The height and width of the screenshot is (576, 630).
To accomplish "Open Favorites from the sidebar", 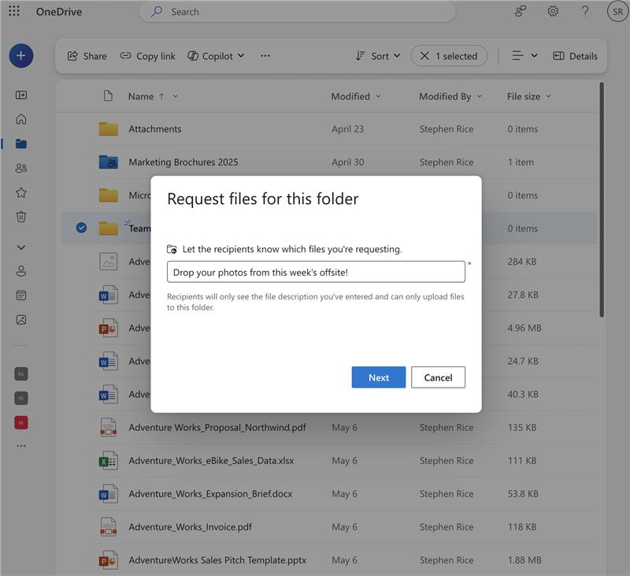I will click(x=21, y=191).
